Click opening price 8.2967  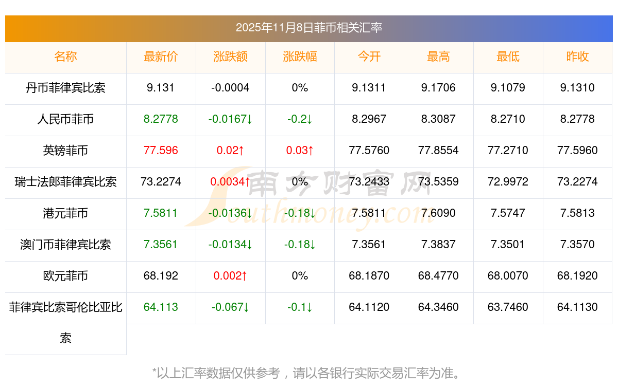[369, 119]
